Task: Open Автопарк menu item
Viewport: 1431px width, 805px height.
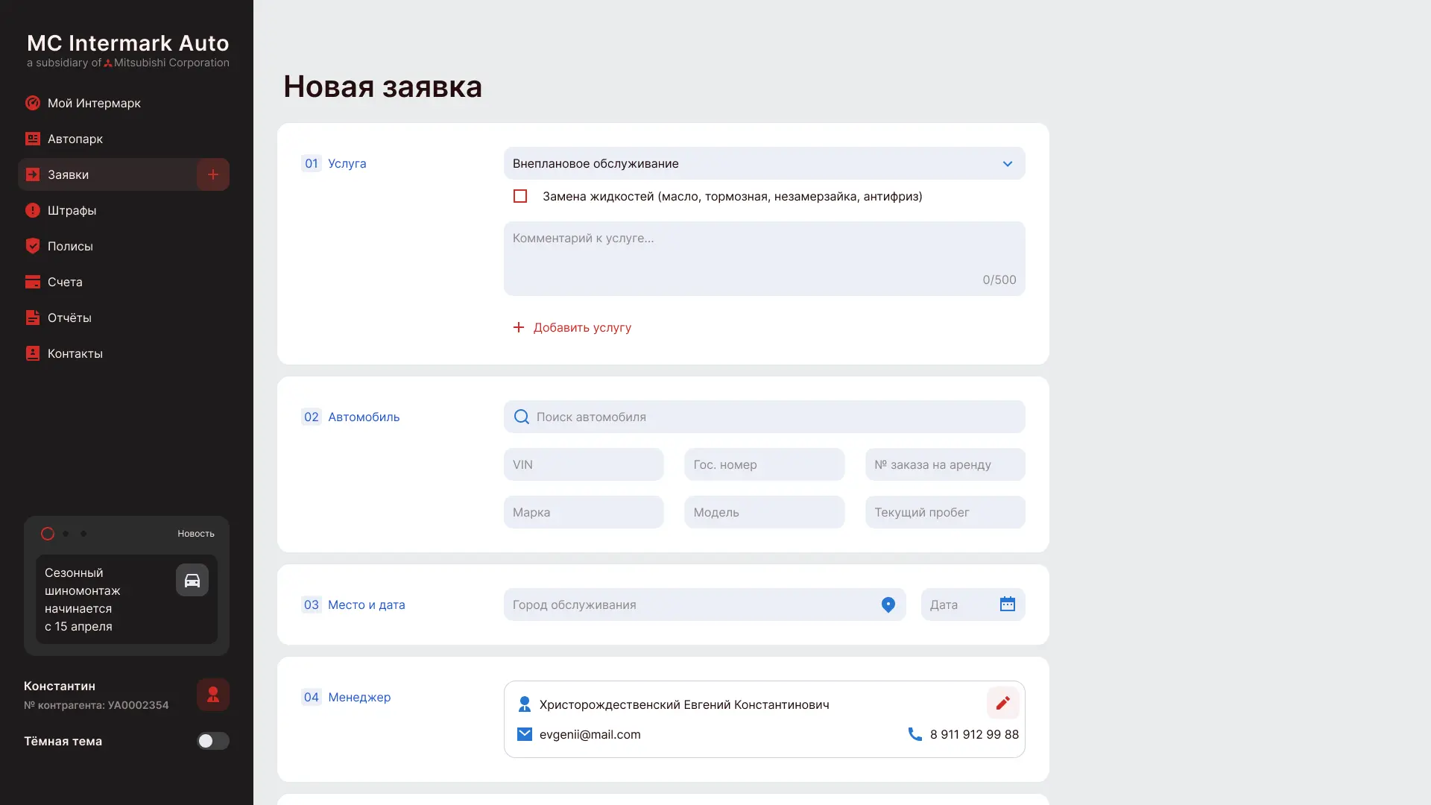Action: pyautogui.click(x=124, y=139)
